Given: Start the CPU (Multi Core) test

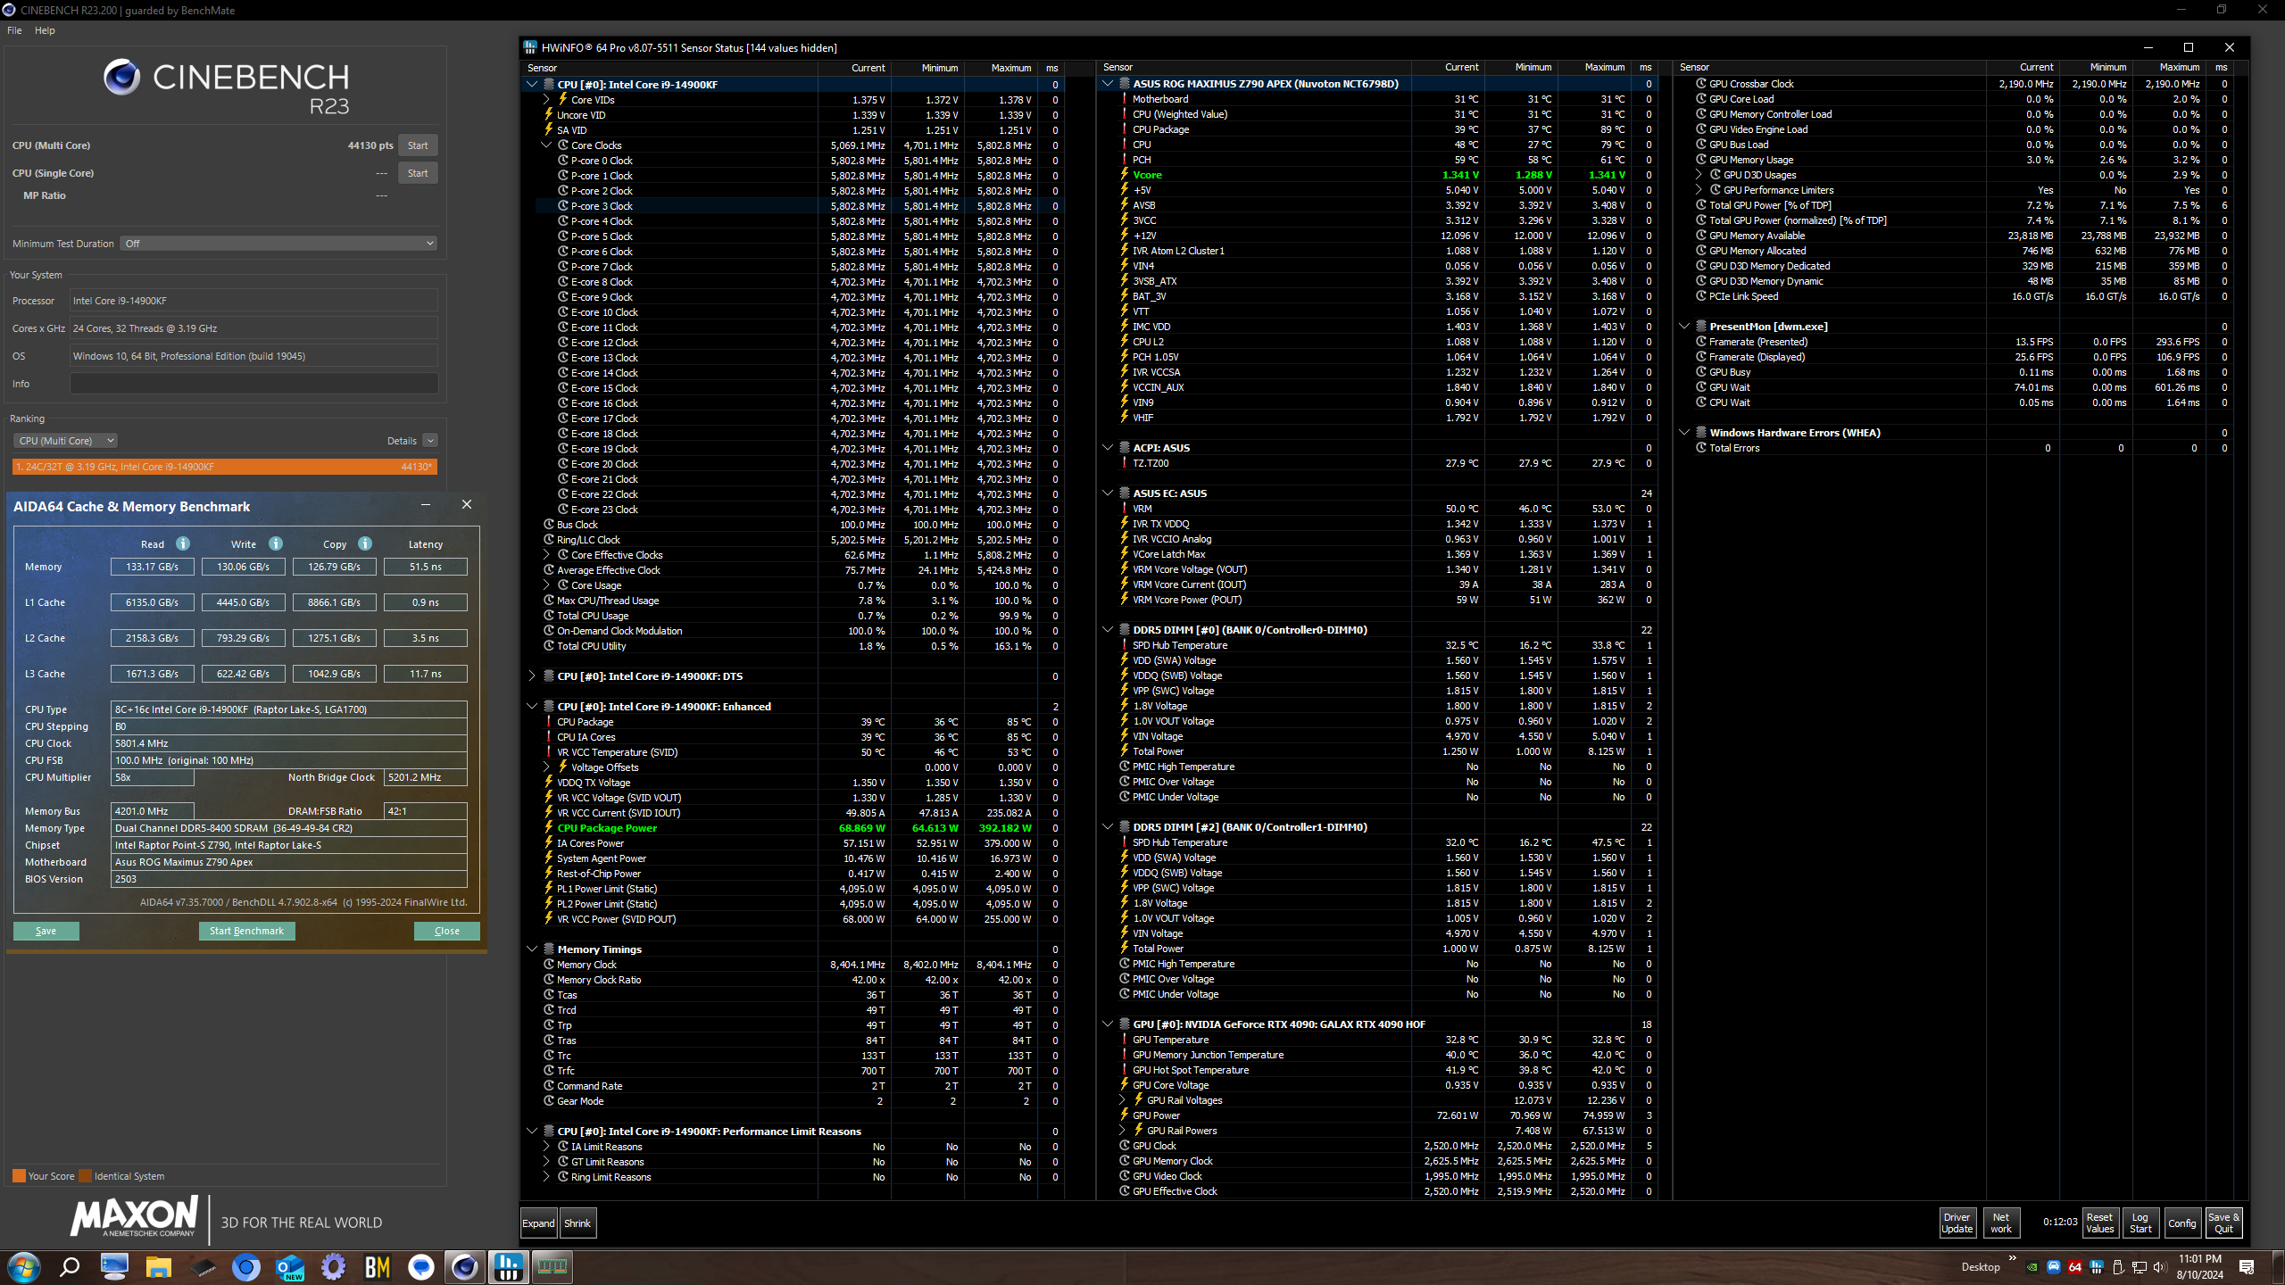Looking at the screenshot, I should pyautogui.click(x=418, y=145).
